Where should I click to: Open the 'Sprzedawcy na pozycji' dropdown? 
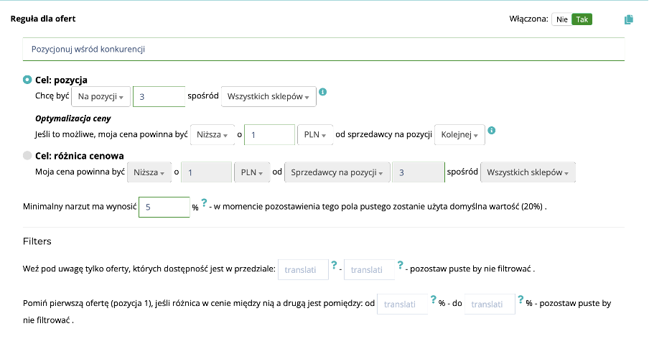tap(337, 173)
